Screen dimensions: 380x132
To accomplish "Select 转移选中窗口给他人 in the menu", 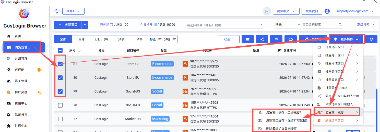I will [338, 104].
